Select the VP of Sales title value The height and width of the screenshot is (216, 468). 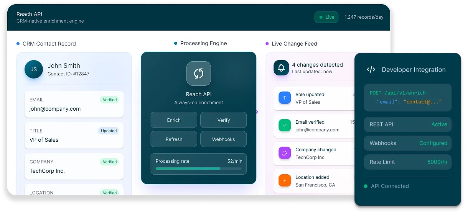44,140
